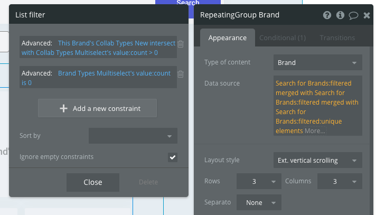Edit the Data source expression
The image size is (376, 215).
317,107
